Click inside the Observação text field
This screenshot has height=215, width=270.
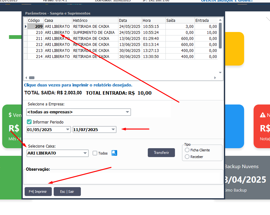tap(123, 178)
